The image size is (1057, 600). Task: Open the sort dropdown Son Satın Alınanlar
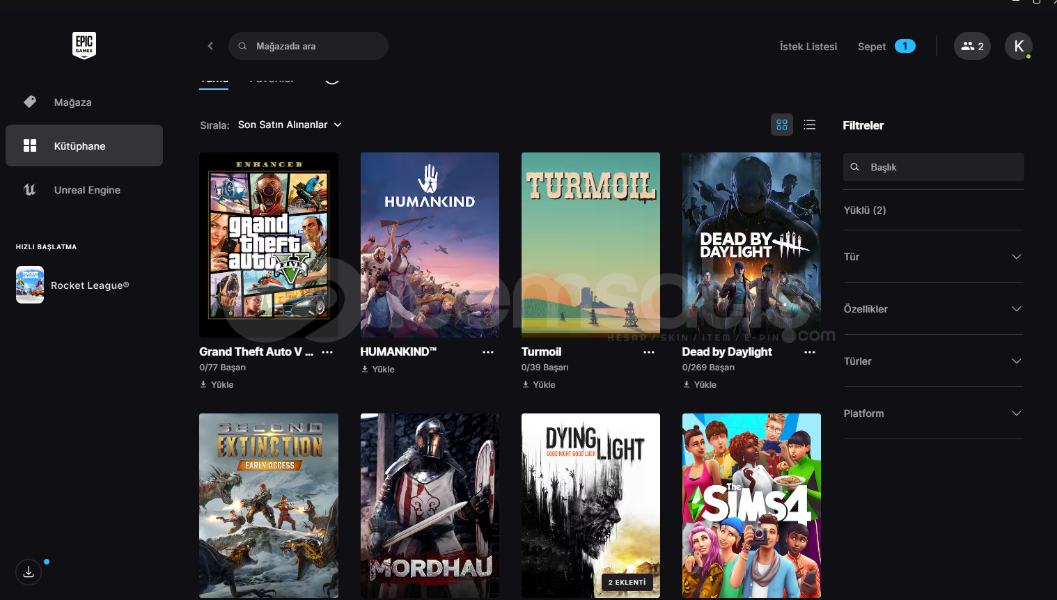(x=290, y=125)
